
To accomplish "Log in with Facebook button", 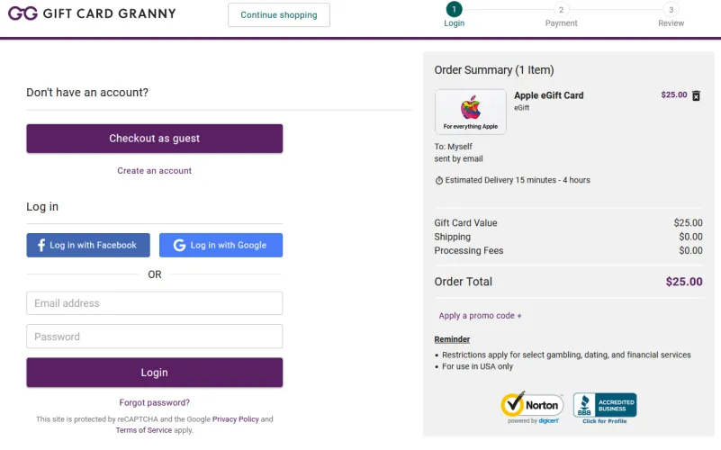I will click(88, 245).
